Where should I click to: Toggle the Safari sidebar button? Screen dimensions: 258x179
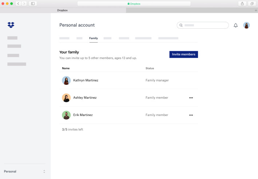coord(33,4)
